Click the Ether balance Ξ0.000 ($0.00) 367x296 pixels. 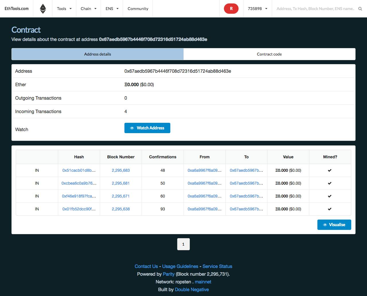(x=139, y=84)
